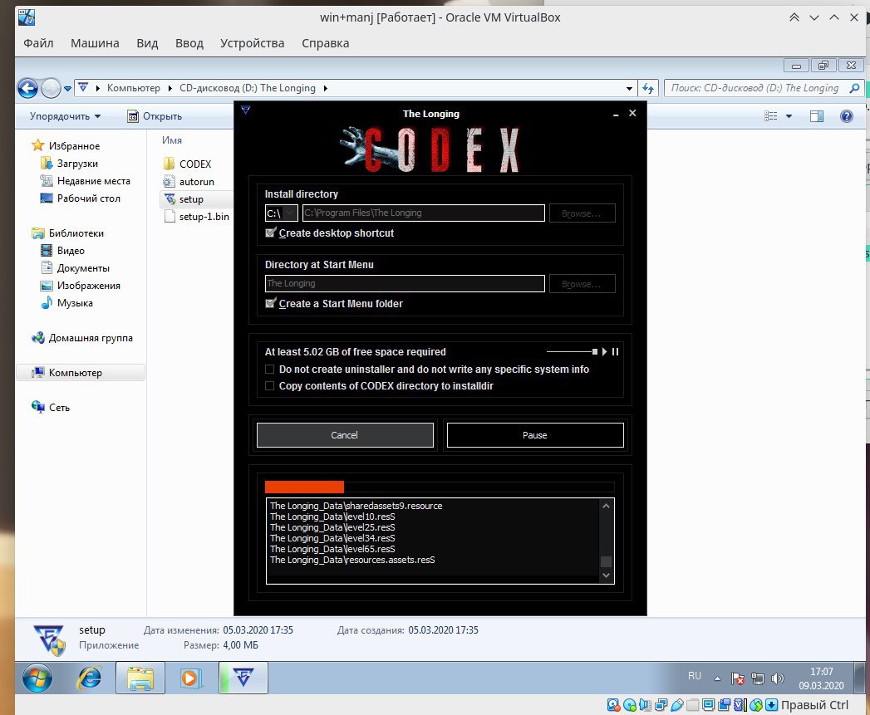The image size is (870, 715).
Task: Click VirtualBox network adapters indicator
Action: click(661, 705)
